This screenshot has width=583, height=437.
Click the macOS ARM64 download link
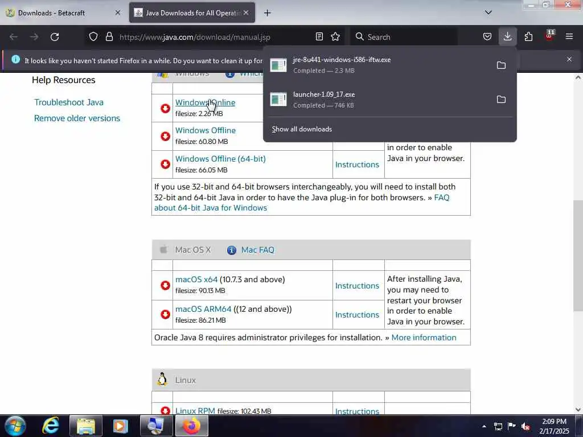tap(203, 309)
